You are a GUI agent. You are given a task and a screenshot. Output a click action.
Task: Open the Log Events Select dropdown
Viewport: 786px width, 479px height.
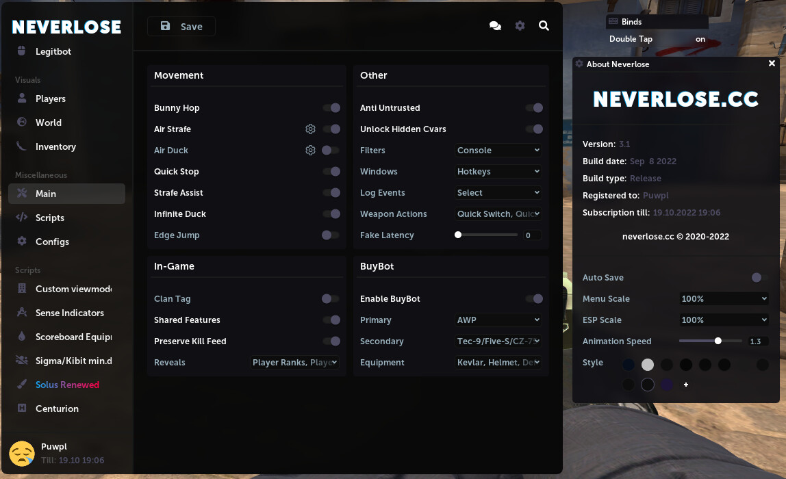point(498,192)
